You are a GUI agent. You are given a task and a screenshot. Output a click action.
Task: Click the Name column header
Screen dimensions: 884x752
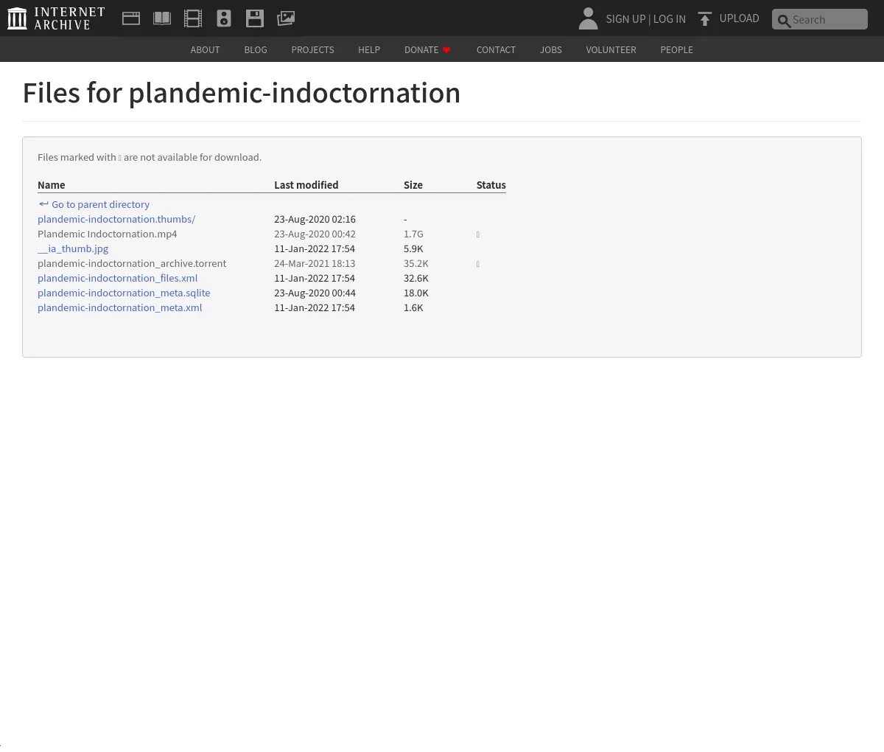[x=52, y=185]
